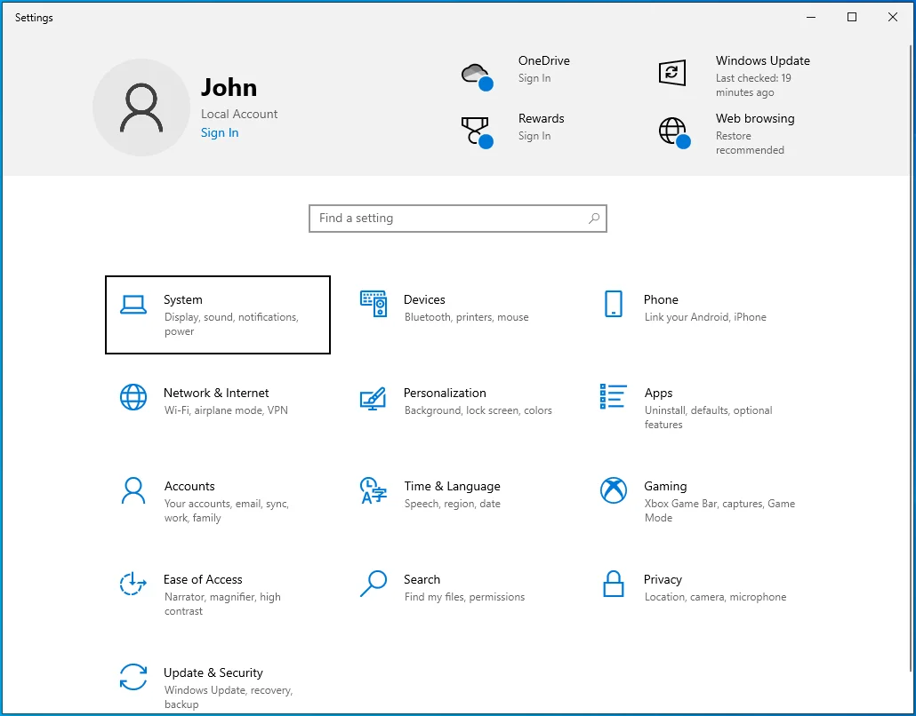Click 'Narrator, magnifier, high contrast' description
The height and width of the screenshot is (716, 916).
click(x=222, y=605)
